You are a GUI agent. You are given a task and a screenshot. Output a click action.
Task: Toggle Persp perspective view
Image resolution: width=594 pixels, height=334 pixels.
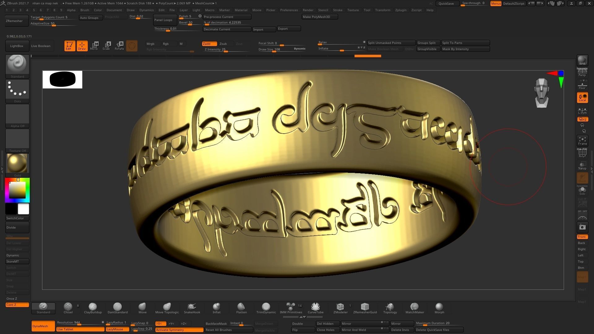click(x=582, y=73)
